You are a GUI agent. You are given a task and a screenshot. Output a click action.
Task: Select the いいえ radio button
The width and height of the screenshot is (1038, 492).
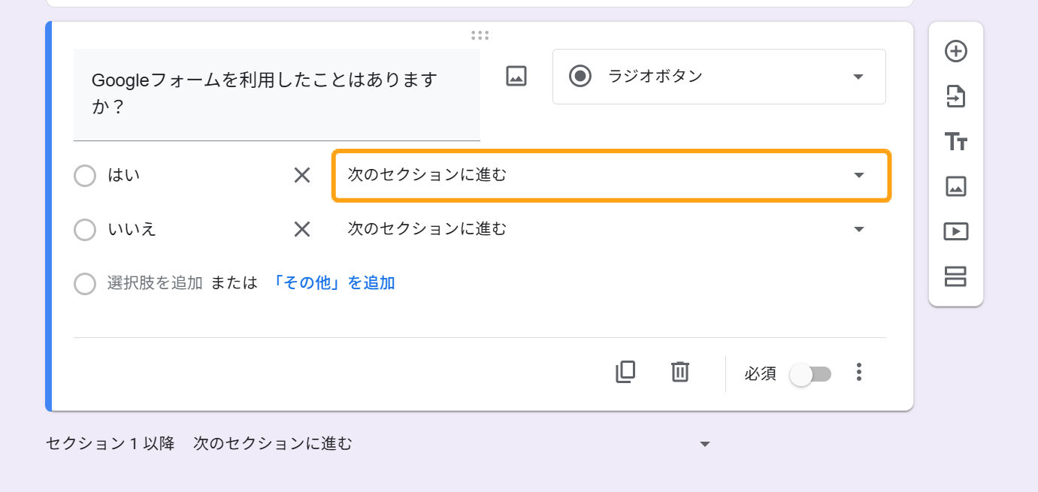click(85, 229)
